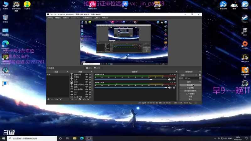
Task: Open Recycle Bin on desktop
Action: [x=5, y=18]
